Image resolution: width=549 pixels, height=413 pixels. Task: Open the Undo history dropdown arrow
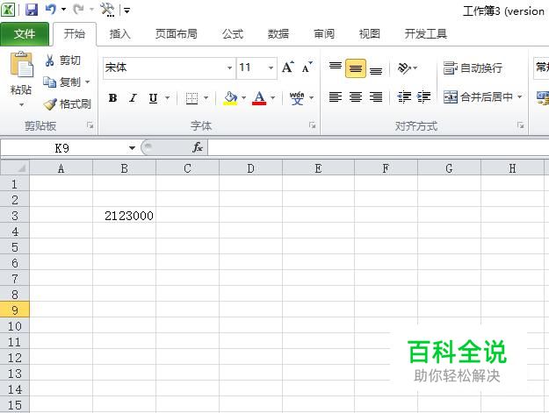pos(64,10)
